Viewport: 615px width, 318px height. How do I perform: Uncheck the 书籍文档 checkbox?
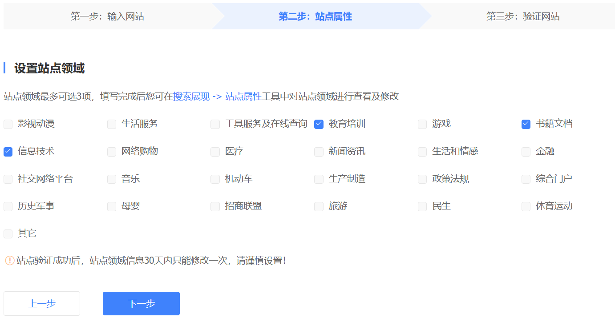pyautogui.click(x=526, y=124)
